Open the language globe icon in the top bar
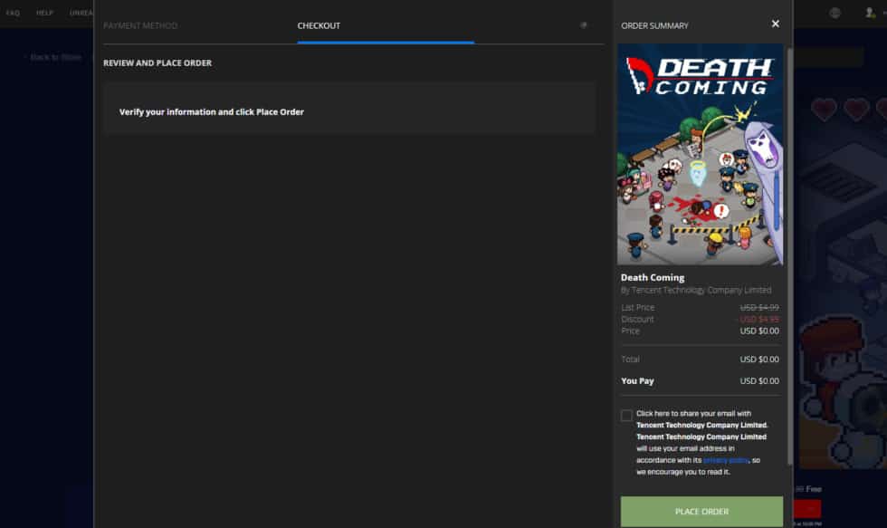Image resolution: width=887 pixels, height=528 pixels. [835, 13]
